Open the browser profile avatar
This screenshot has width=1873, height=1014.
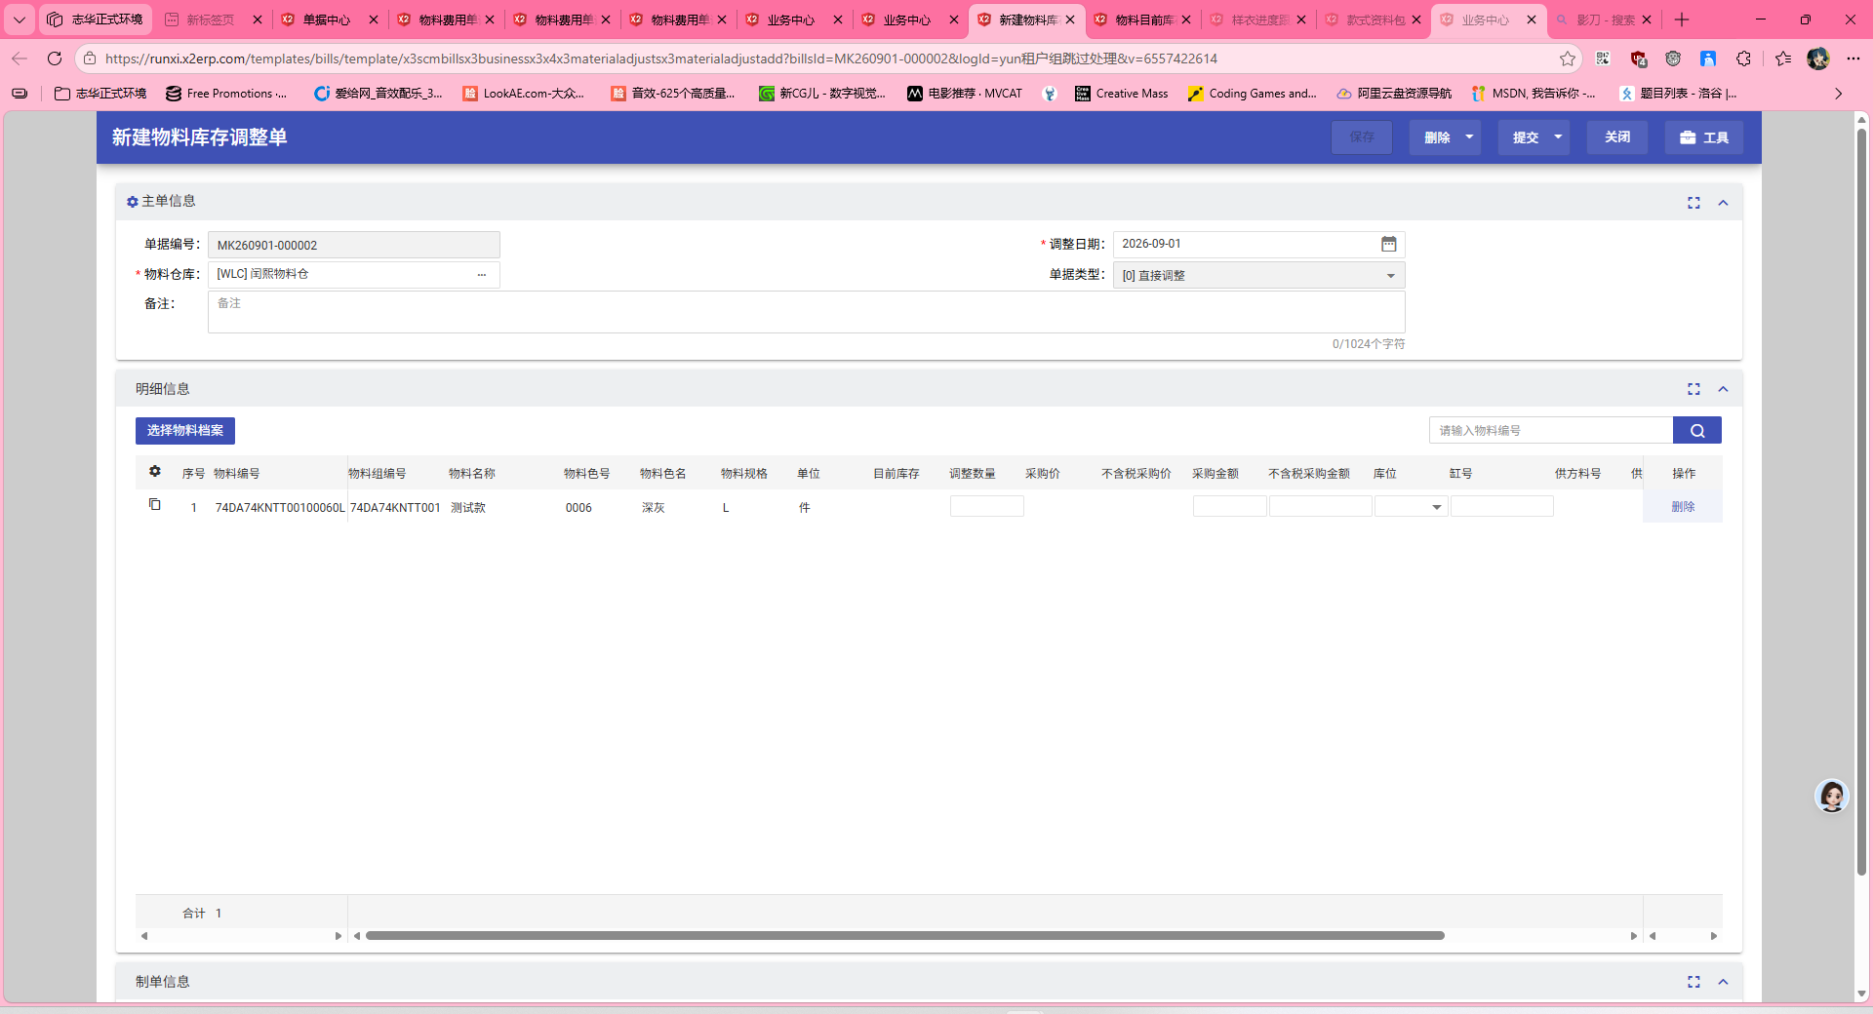tap(1817, 58)
